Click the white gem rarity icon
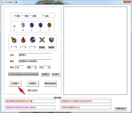Image resolution: width=132 pixels, height=113 pixels. pyautogui.click(x=23, y=25)
